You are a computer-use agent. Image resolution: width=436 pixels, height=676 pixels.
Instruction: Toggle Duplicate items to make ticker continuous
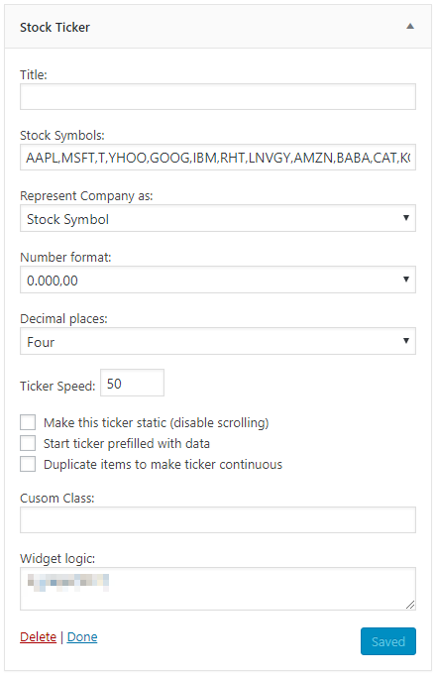click(28, 464)
